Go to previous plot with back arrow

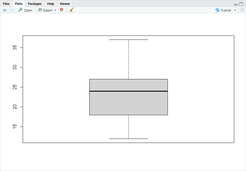(x=5, y=10)
